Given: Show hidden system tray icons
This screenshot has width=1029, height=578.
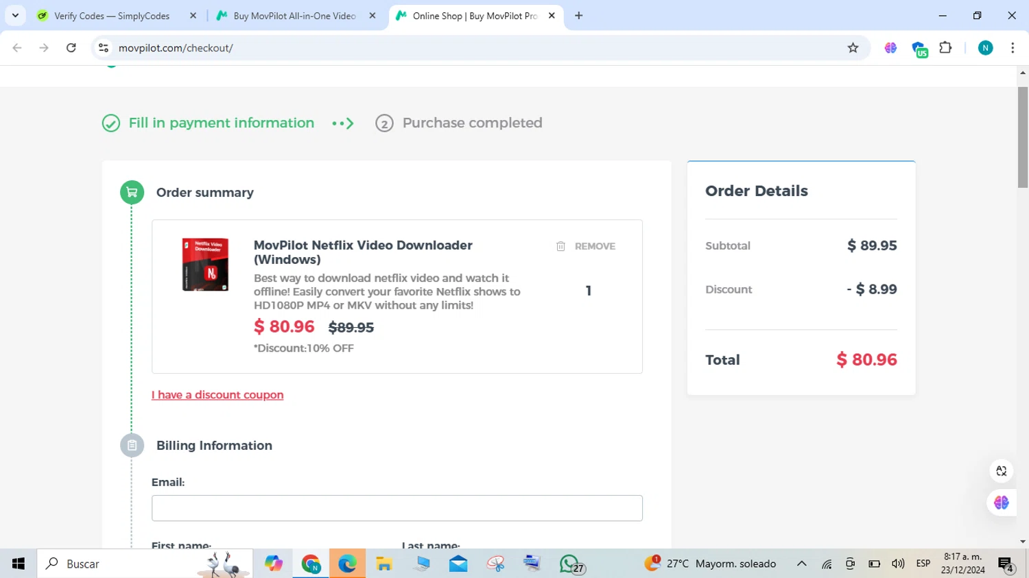Looking at the screenshot, I should click(801, 564).
